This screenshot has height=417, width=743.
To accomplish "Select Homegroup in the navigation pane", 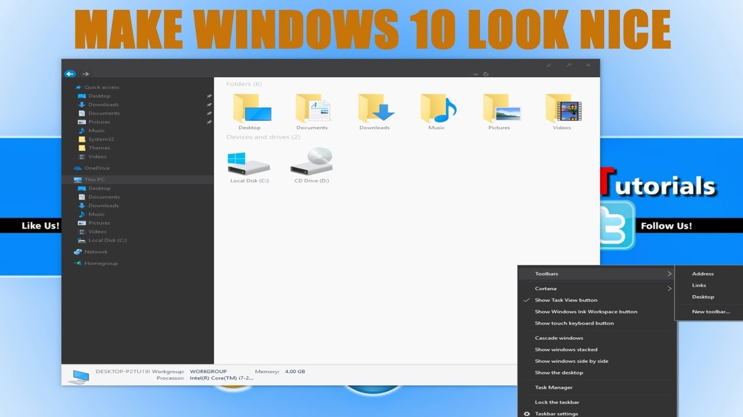I will click(101, 264).
